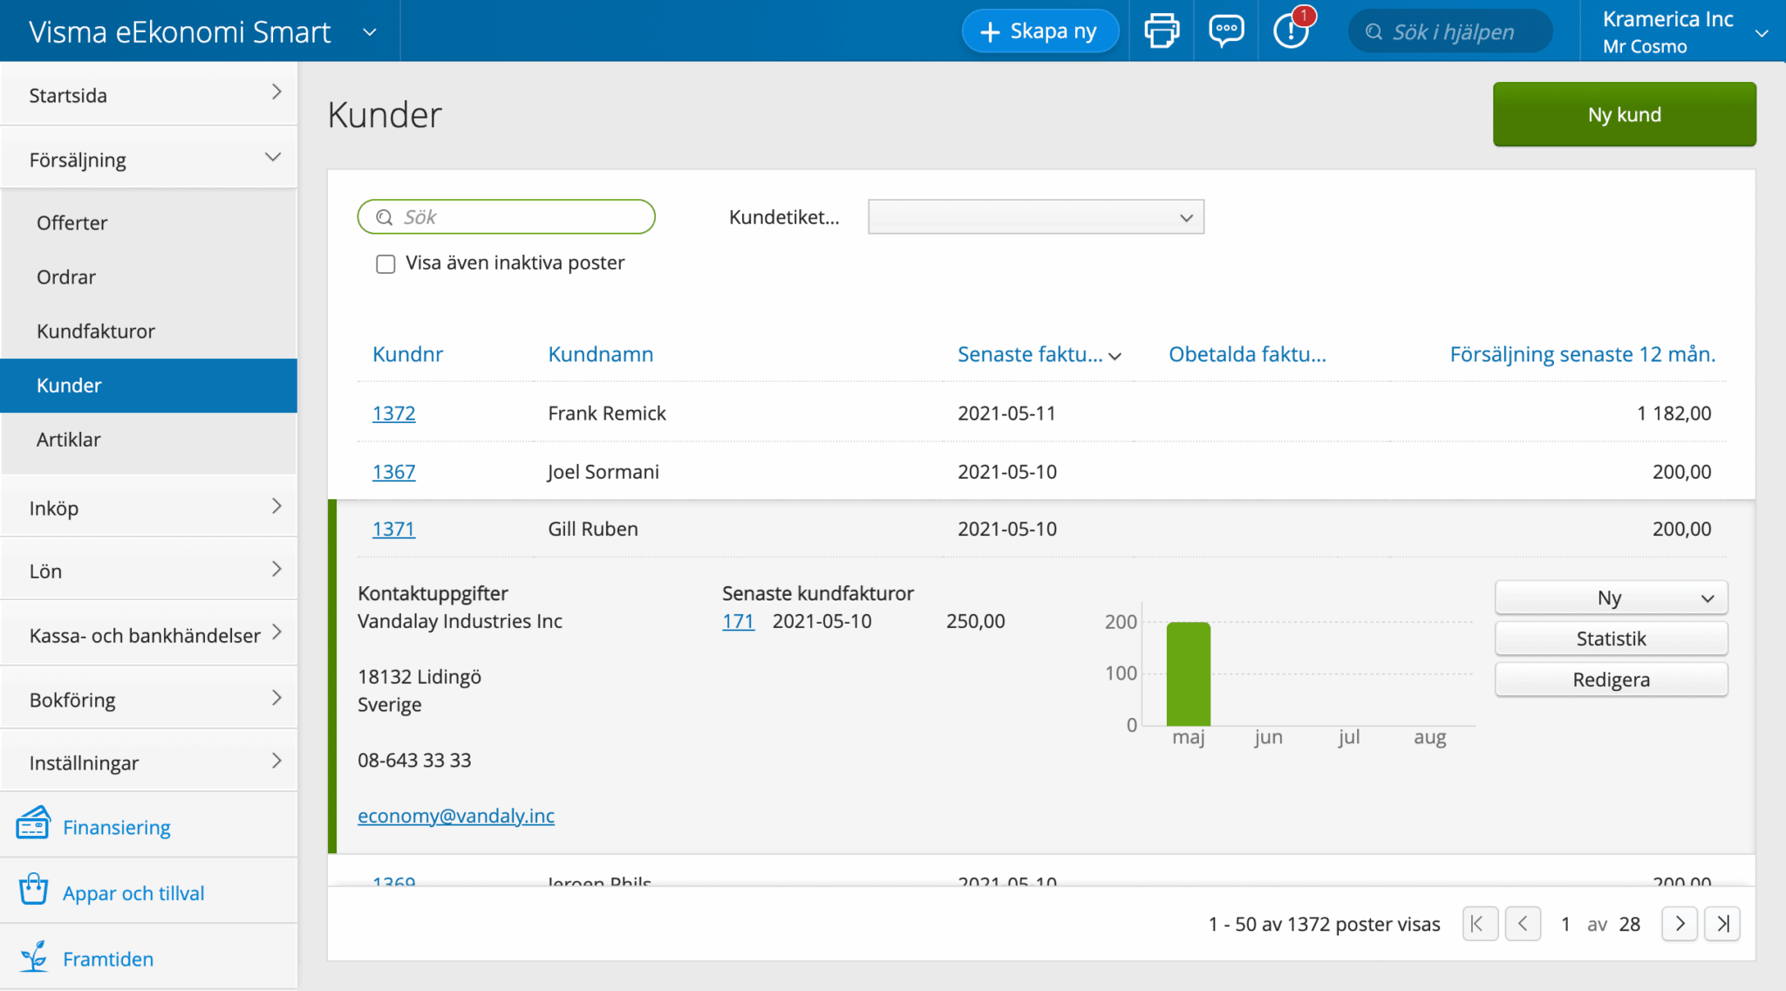Click the Finansiering wallet icon
1786x991 pixels.
[33, 824]
